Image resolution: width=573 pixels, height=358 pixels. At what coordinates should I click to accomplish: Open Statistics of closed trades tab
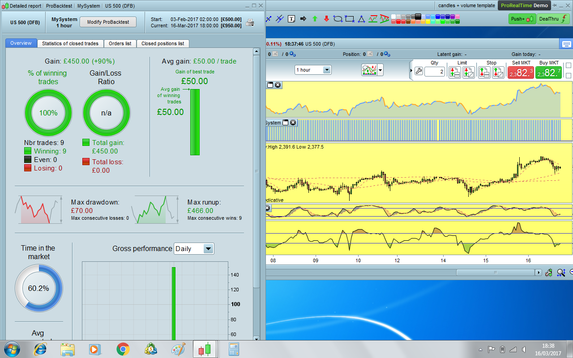(x=70, y=43)
